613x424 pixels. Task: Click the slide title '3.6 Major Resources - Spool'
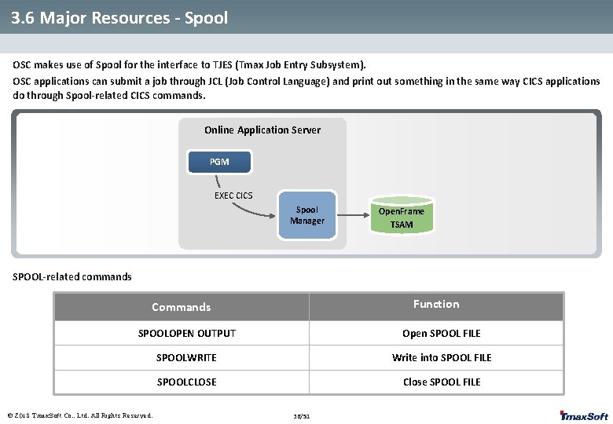coord(119,18)
